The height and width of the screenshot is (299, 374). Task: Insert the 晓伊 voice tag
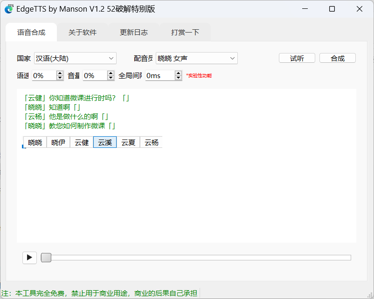click(x=58, y=142)
